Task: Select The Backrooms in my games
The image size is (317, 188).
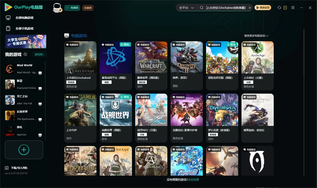Action: 24,116
